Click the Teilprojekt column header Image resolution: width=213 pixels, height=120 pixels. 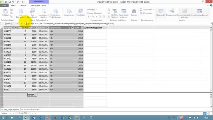62,28
